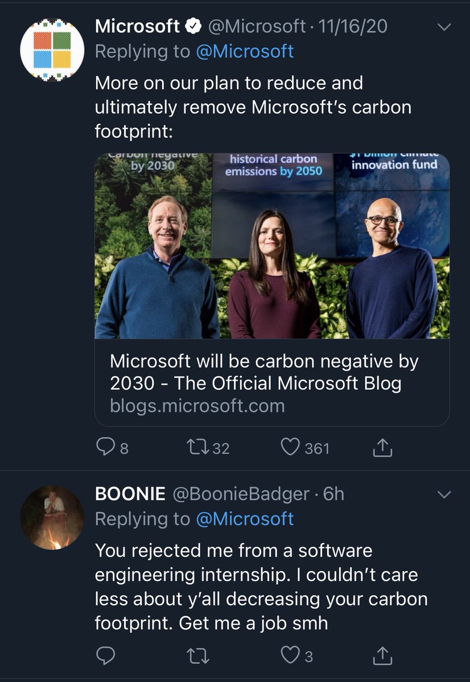
Task: Like BOONIE's tweet with 3 likes
Action: click(290, 656)
